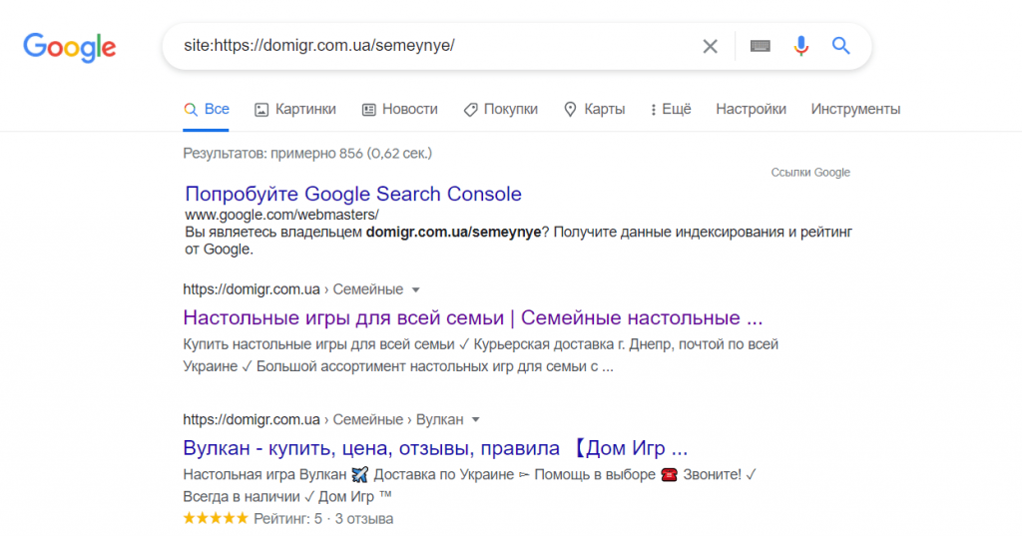The image size is (1022, 536).
Task: Click the Google logo
Action: (x=70, y=47)
